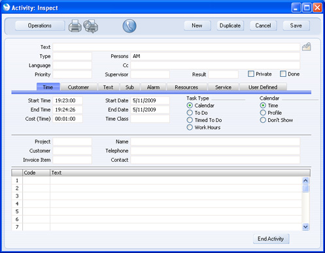Open the User Defined tab
Screen dimensions: 325x253
[263, 87]
